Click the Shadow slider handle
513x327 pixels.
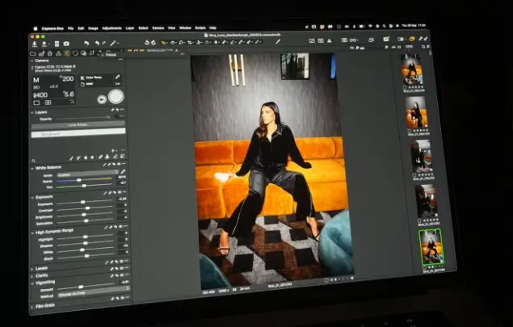pos(85,243)
